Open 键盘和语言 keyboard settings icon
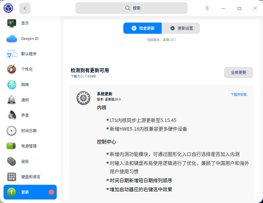The height and width of the screenshot is (203, 263). pos(11,177)
